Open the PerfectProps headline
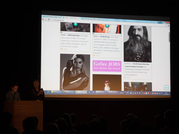The width and height of the screenshot is (179, 134). pos(105,37)
